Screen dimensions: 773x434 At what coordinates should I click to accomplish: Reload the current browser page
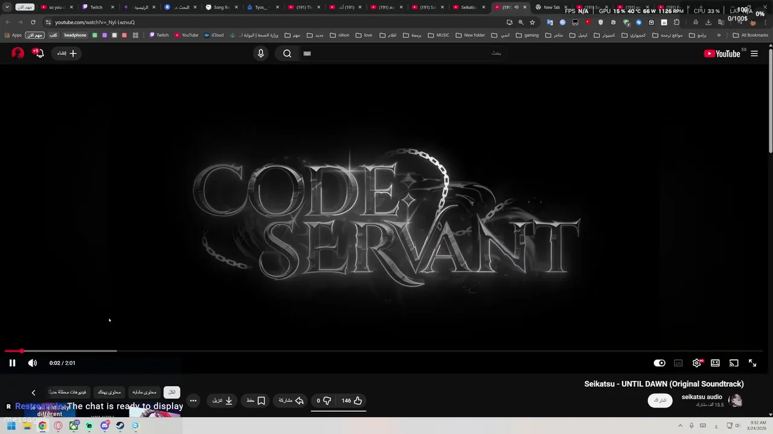[33, 22]
